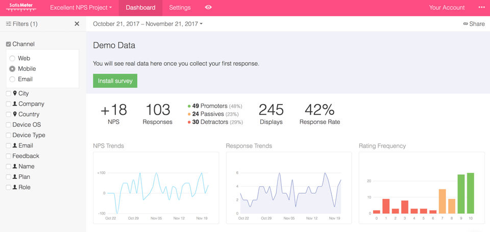Click the green rating 10 bar
This screenshot has height=232, width=490.
tap(470, 193)
